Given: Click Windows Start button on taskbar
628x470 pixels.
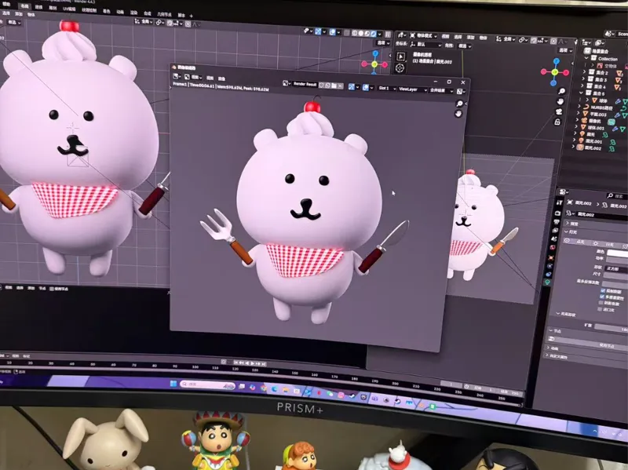Looking at the screenshot, I should coord(173,384).
